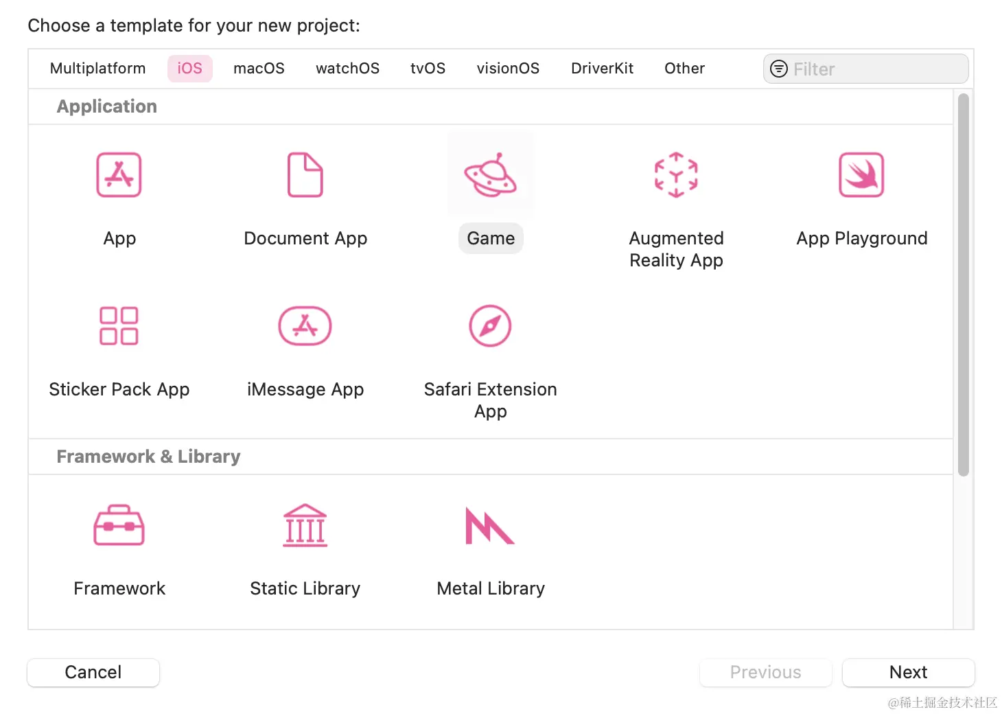This screenshot has height=714, width=1002.
Task: Click the filter icon in search field
Action: click(x=779, y=69)
